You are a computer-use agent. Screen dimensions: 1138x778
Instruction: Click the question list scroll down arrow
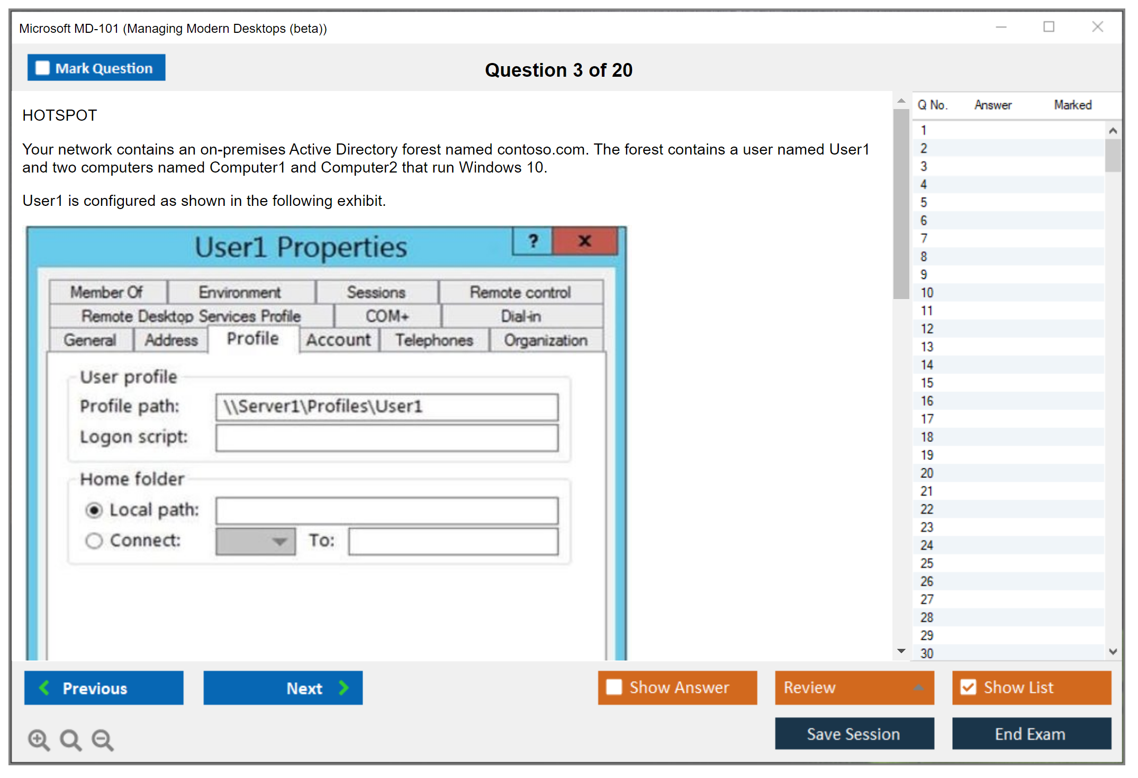tap(1113, 652)
